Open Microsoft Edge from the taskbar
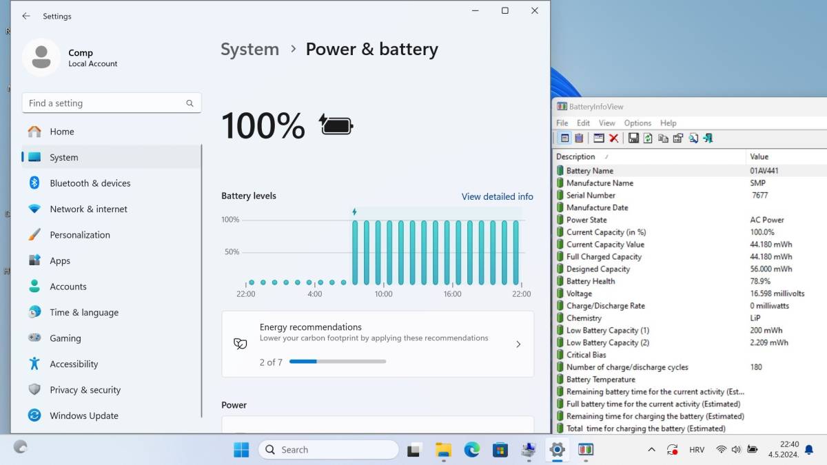 click(471, 450)
